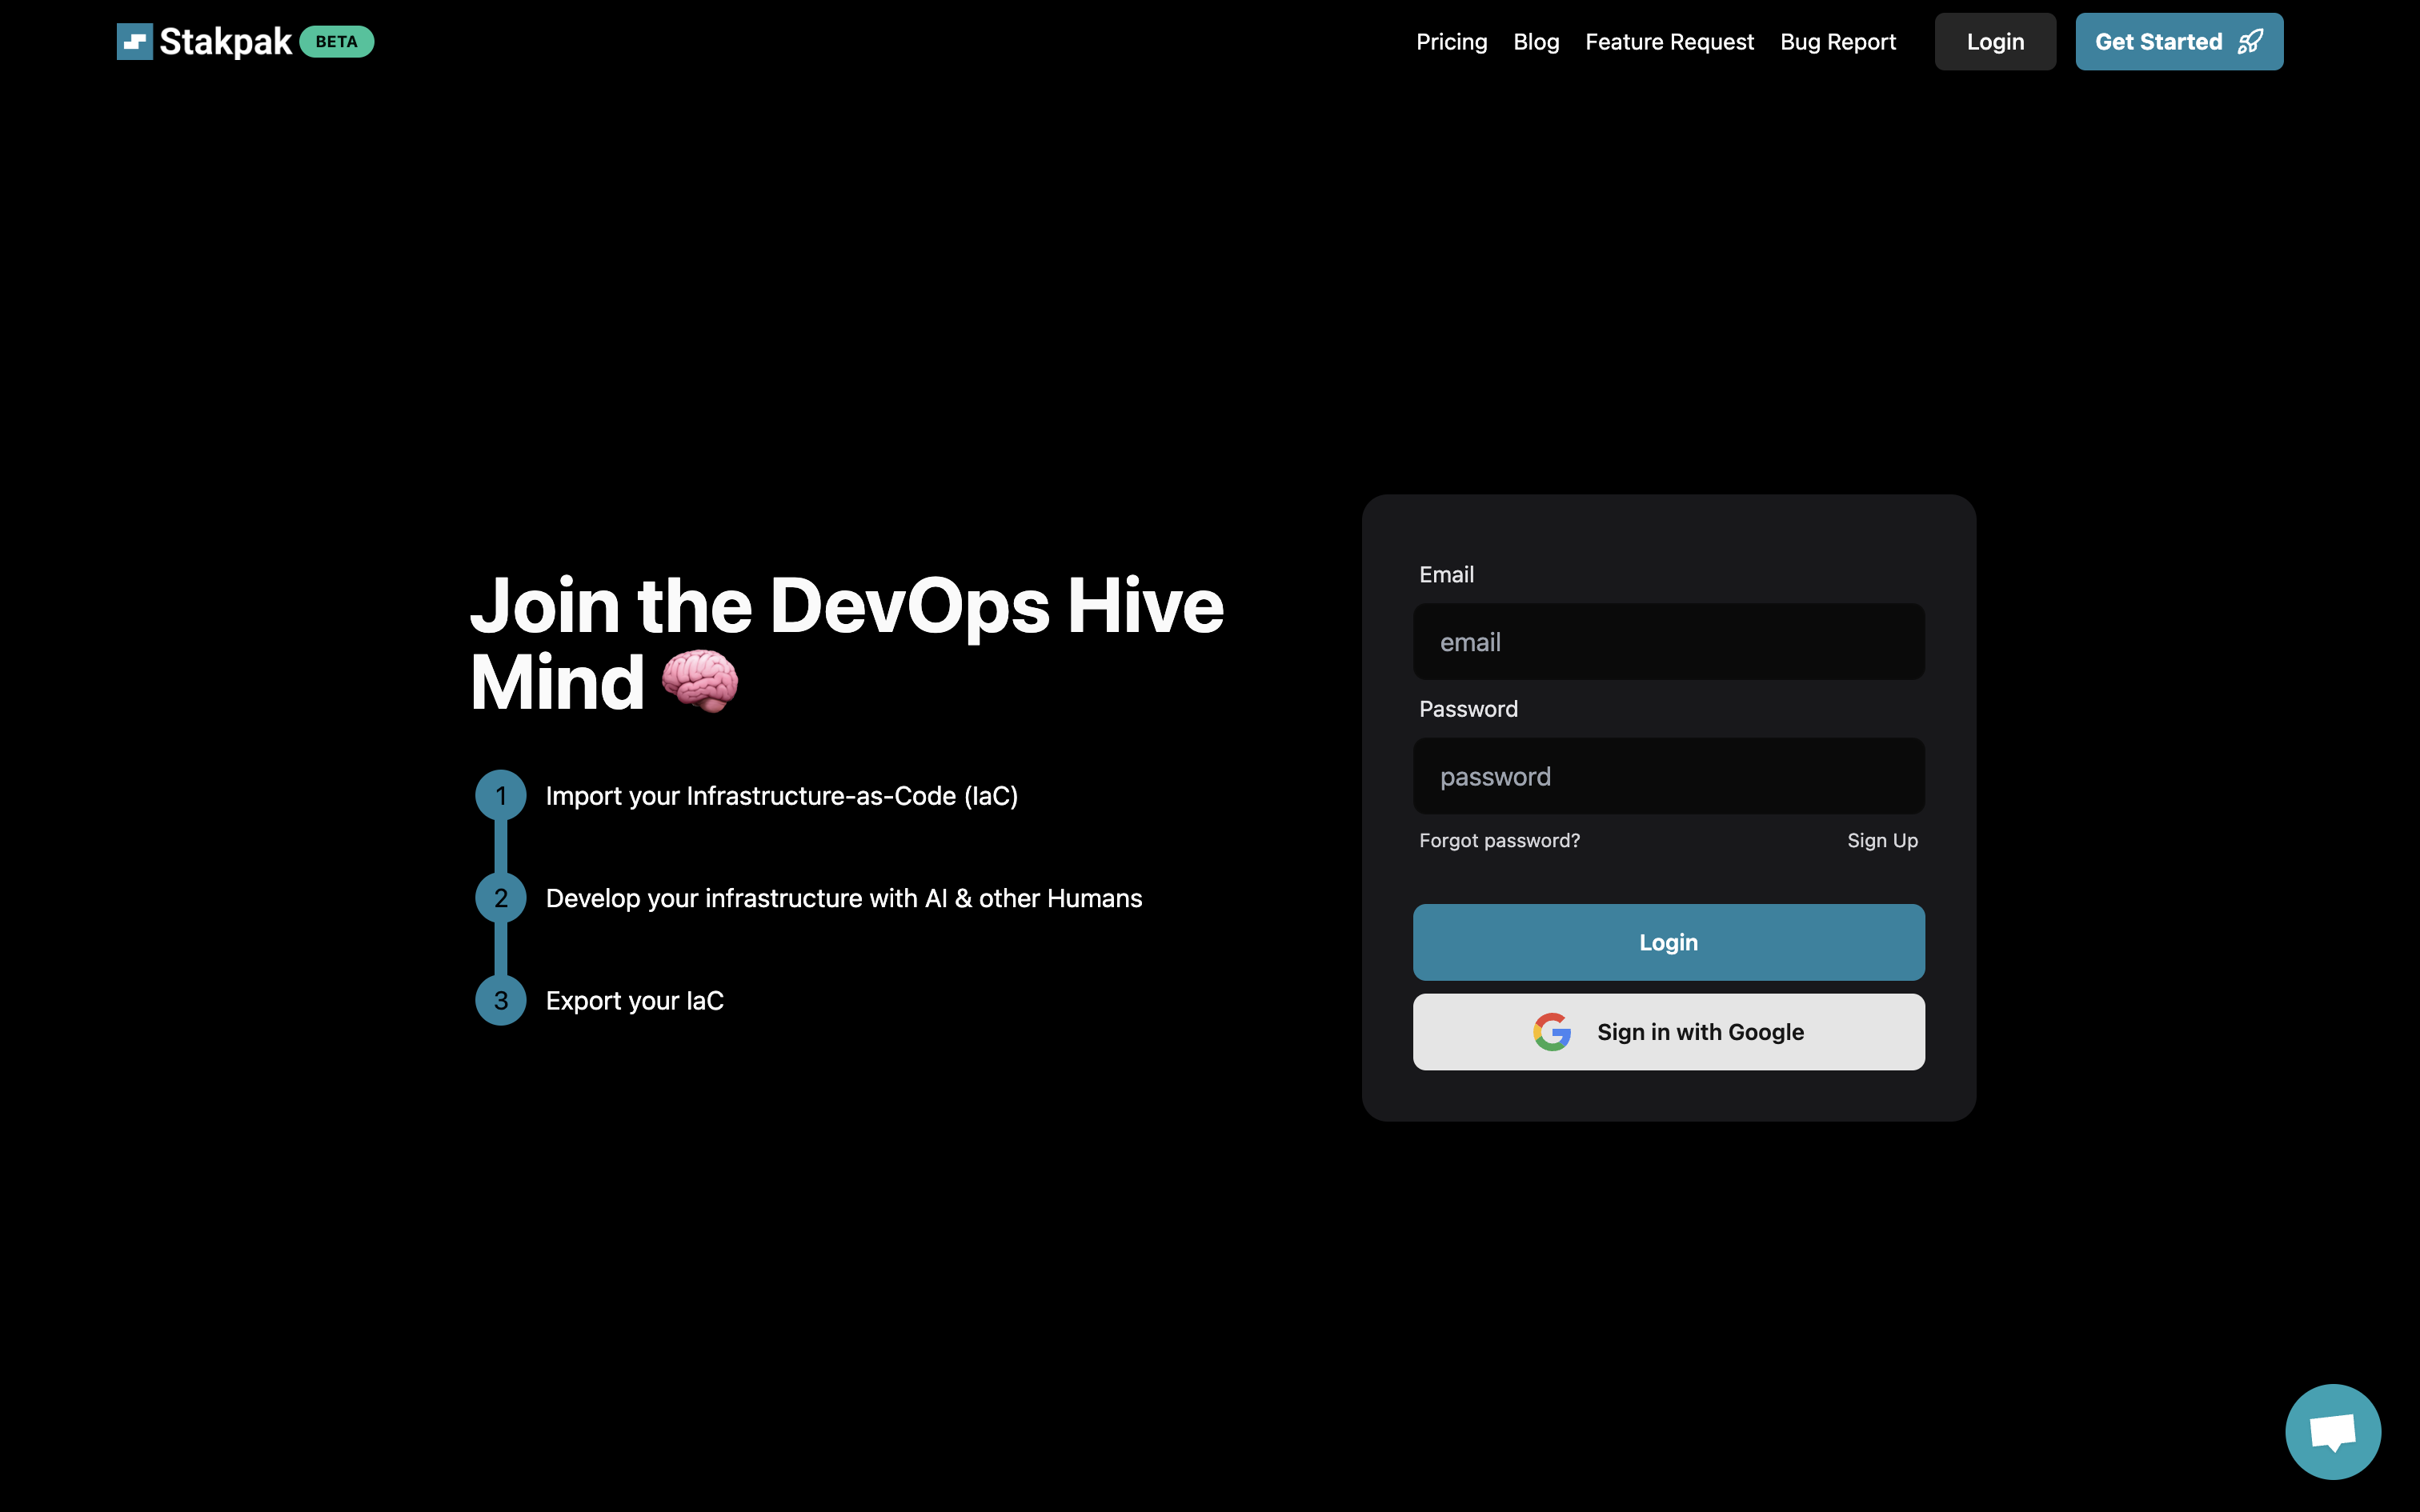Screen dimensions: 2420x1512
Task: Click the brain emoji in headline
Action: point(700,682)
